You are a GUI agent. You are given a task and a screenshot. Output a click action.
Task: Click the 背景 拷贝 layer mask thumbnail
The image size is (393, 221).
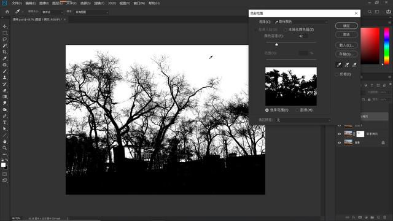click(360, 134)
